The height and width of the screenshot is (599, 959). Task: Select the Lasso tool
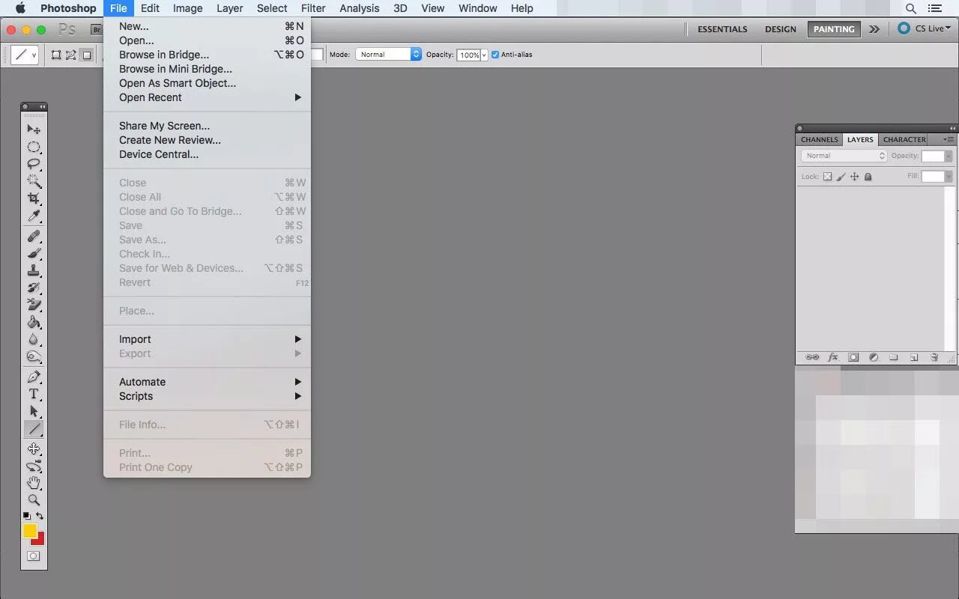34,164
